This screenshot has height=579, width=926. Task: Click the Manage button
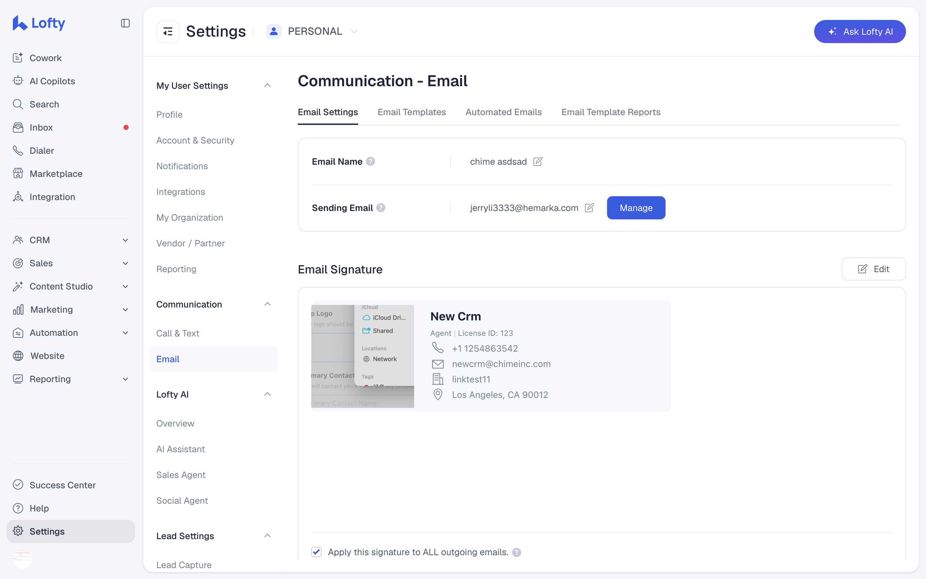636,208
